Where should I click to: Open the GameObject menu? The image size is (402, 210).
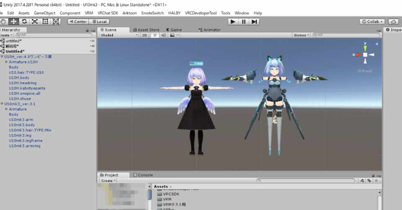tap(45, 13)
